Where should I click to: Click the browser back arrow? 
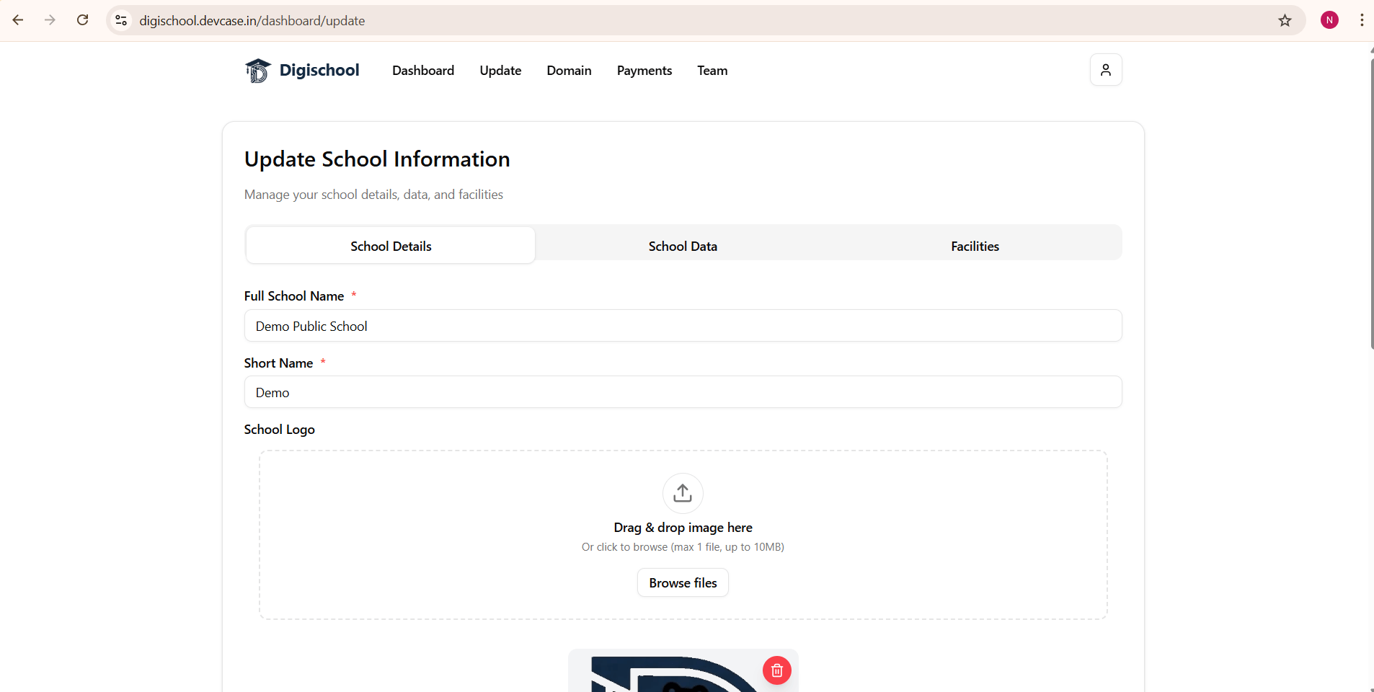(x=18, y=19)
